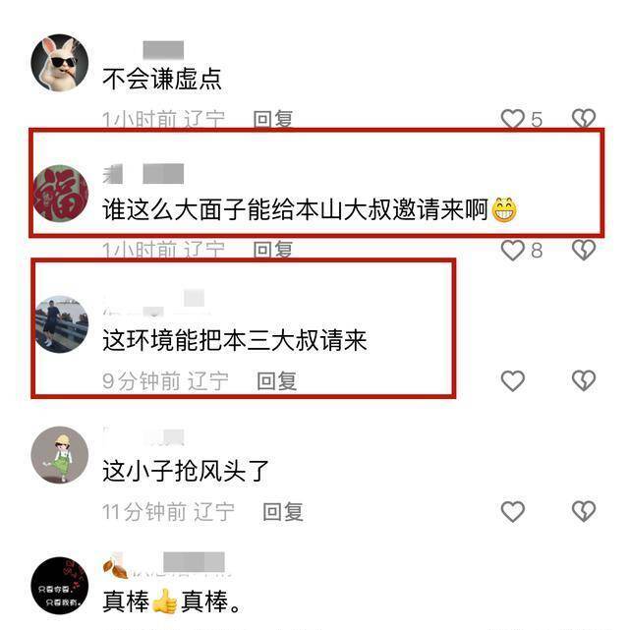Dislike the comment 这小子抢风头了

click(583, 511)
